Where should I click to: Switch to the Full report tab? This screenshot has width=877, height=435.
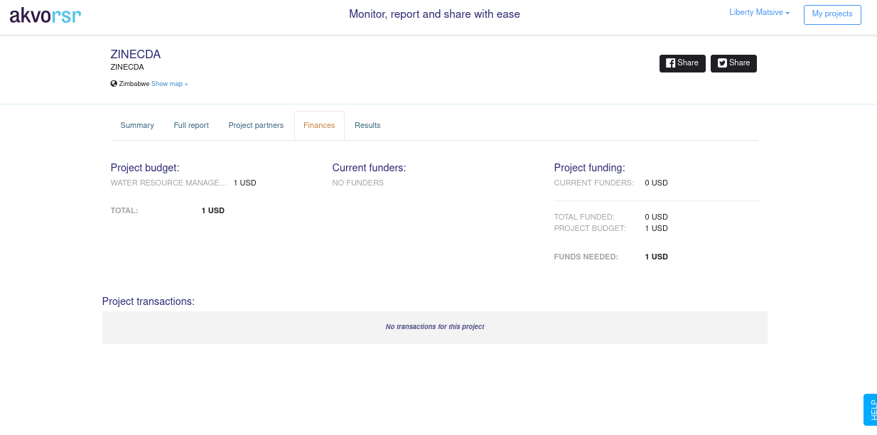tap(191, 126)
